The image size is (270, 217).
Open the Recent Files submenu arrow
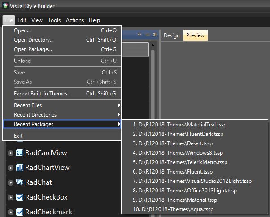pyautogui.click(x=119, y=105)
